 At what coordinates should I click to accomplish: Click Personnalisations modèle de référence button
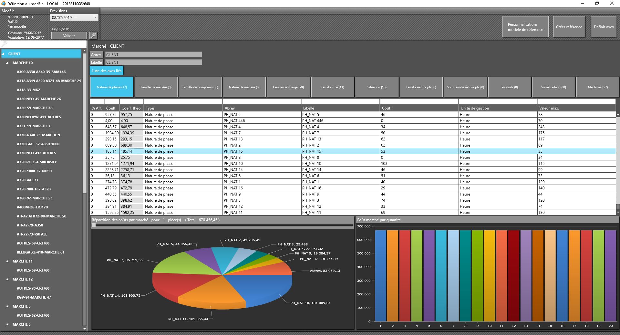[x=525, y=27]
